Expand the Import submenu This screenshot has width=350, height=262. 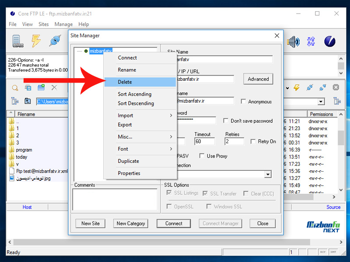(x=140, y=115)
